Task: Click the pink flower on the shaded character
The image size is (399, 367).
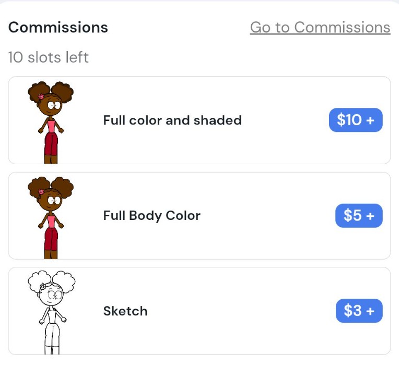Action: pos(41,96)
